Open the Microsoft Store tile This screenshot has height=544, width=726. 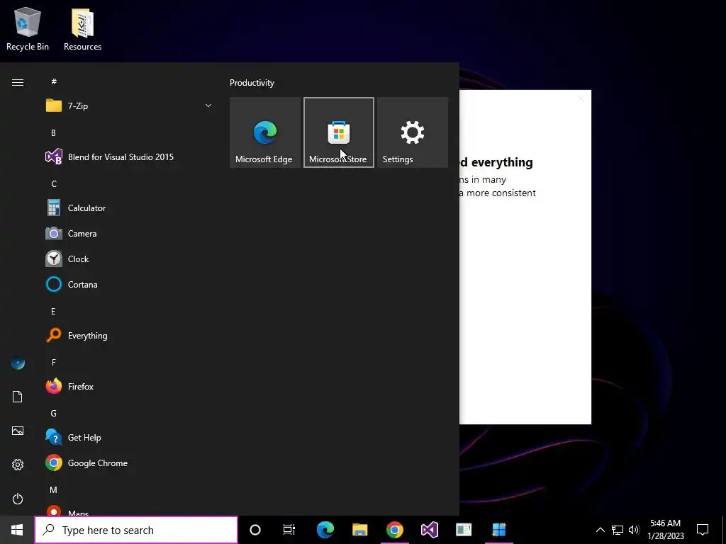[338, 132]
